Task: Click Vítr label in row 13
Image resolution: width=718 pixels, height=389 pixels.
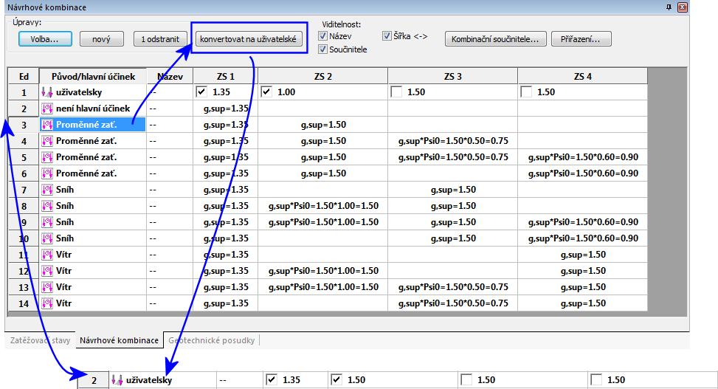Action: [x=63, y=287]
